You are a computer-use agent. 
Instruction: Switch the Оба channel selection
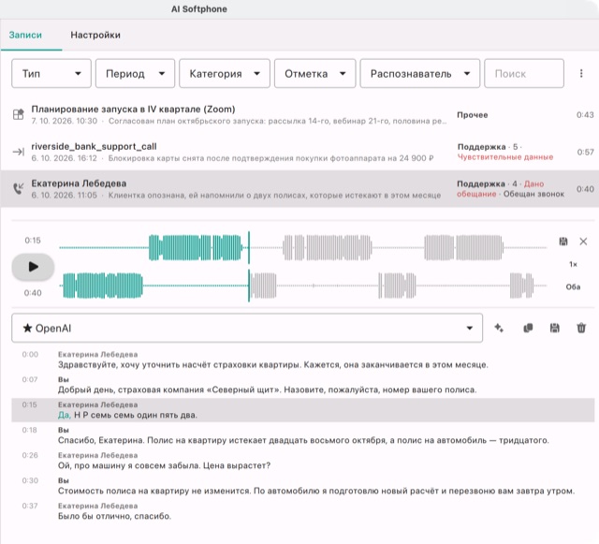(573, 287)
